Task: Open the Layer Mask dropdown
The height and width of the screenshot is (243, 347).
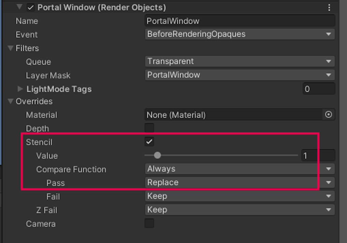Action: tap(239, 75)
